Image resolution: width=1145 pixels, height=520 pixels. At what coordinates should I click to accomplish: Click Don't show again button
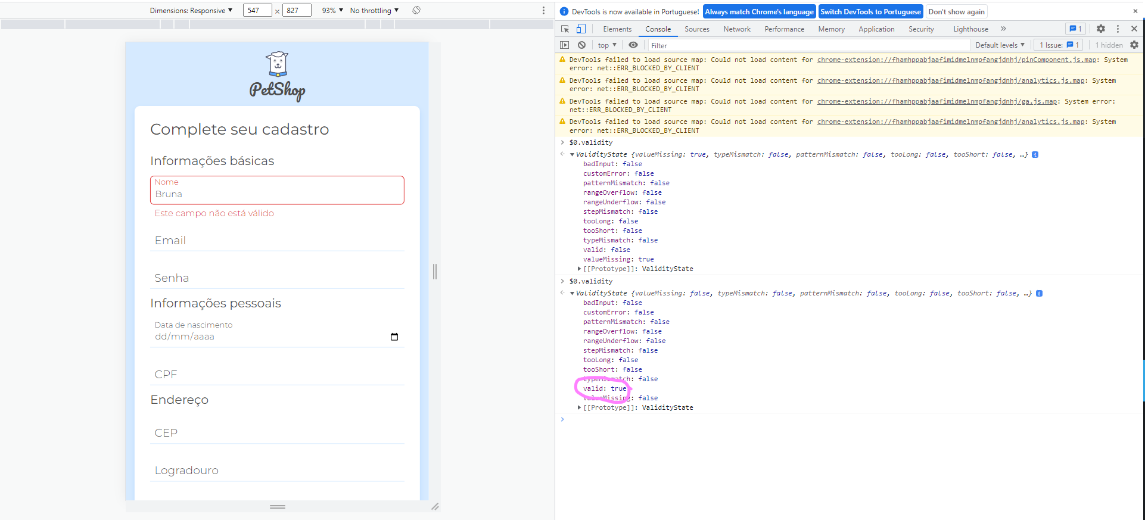956,11
